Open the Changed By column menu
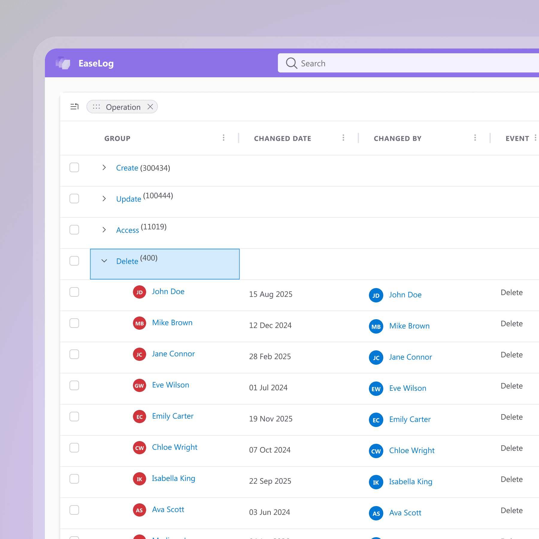539x539 pixels. click(475, 138)
